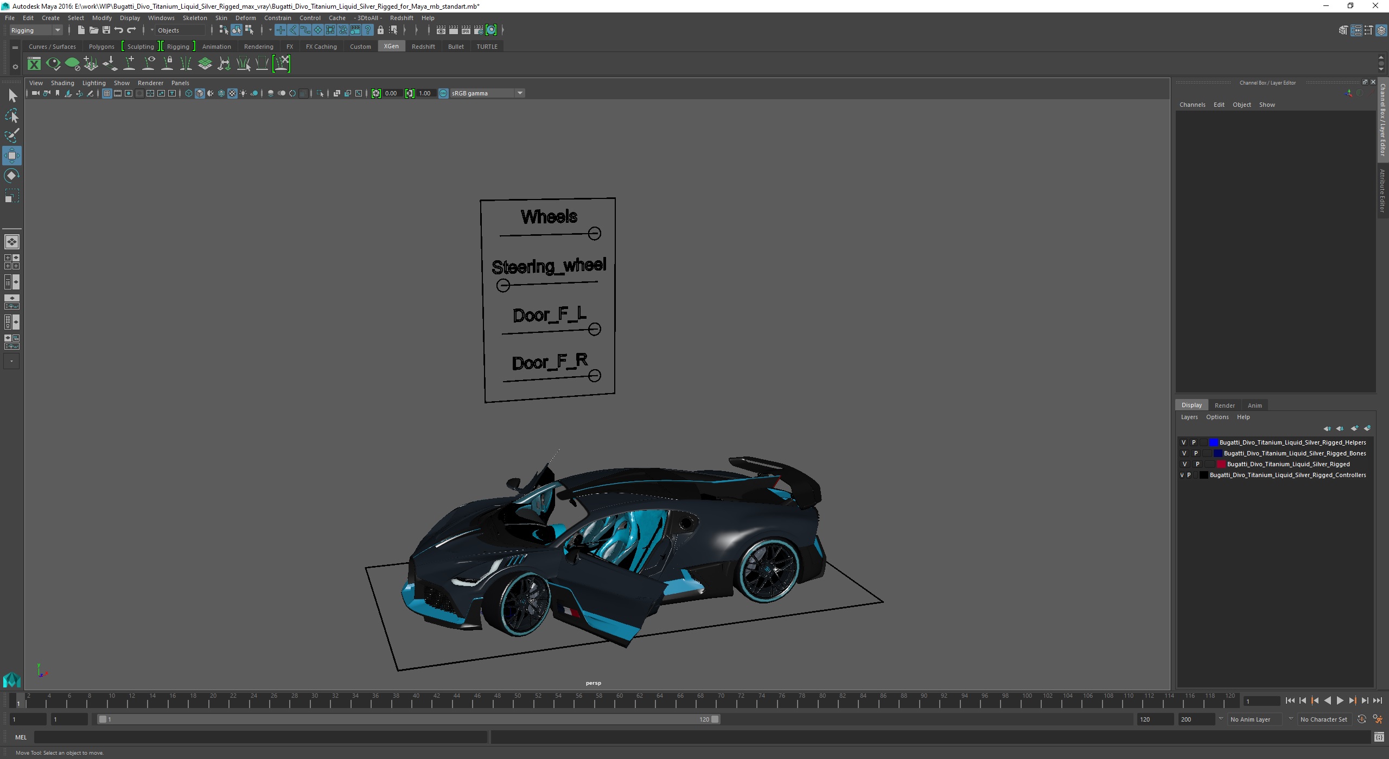Open the Rigging menu set dropdown
The height and width of the screenshot is (759, 1389).
point(36,30)
